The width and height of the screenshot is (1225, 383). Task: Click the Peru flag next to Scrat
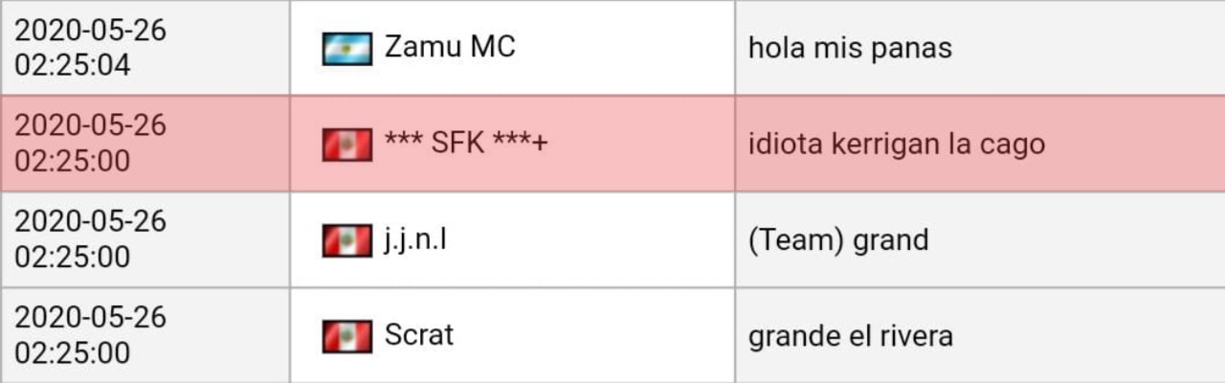(x=346, y=336)
